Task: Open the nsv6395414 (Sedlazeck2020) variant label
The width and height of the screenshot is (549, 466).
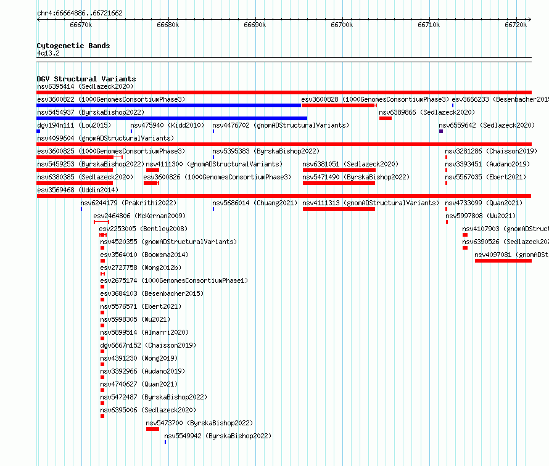Action: coord(85,86)
